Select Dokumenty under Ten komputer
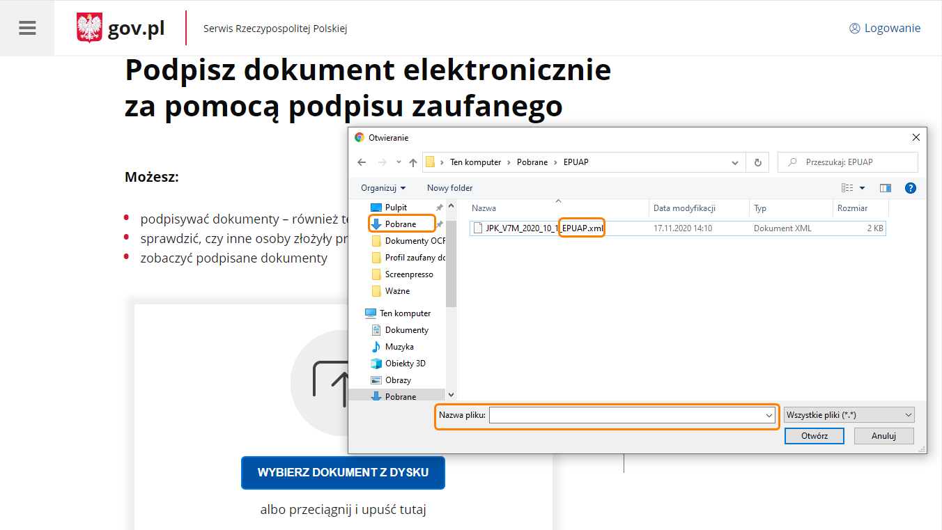Viewport: 942px width, 530px height. click(x=406, y=330)
